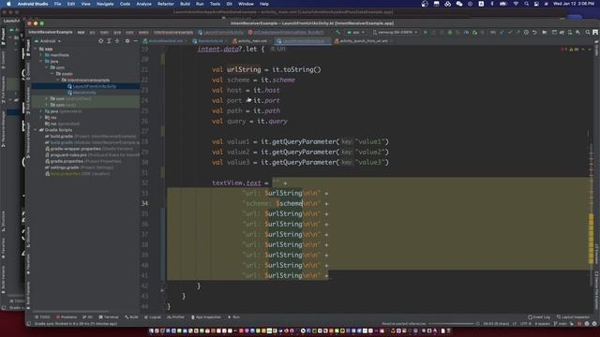Expand the manifests folder node

click(x=41, y=55)
